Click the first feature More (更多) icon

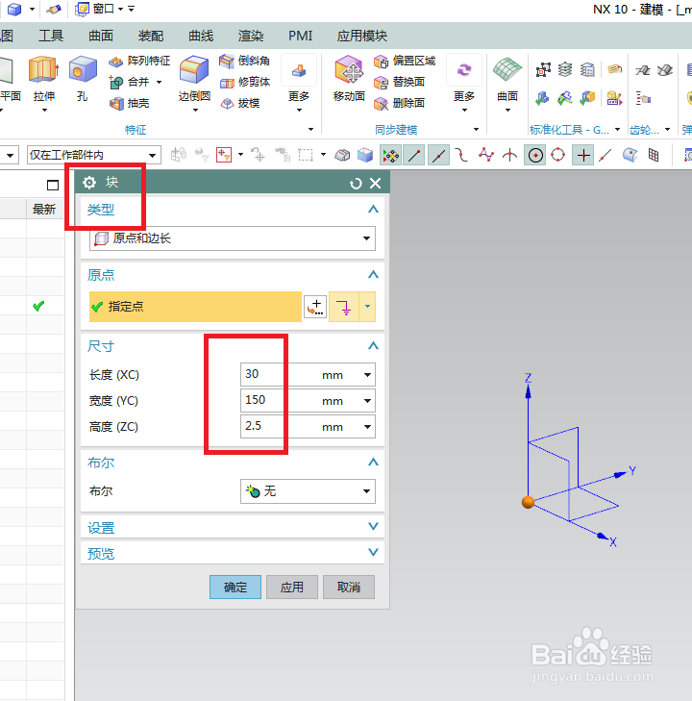299,70
